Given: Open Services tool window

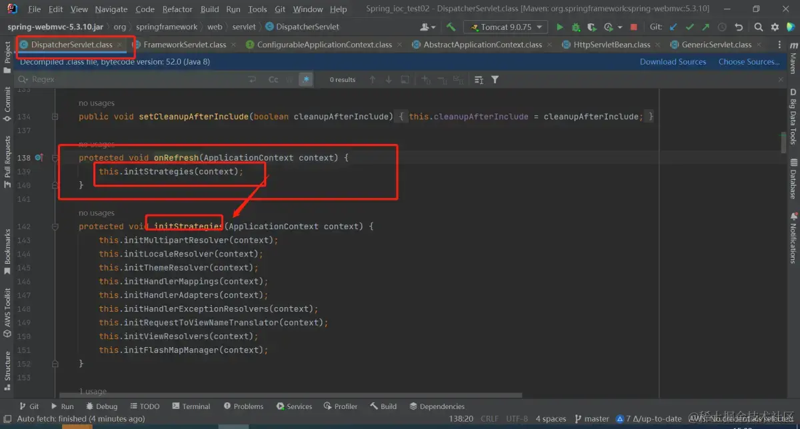Looking at the screenshot, I should (x=293, y=406).
